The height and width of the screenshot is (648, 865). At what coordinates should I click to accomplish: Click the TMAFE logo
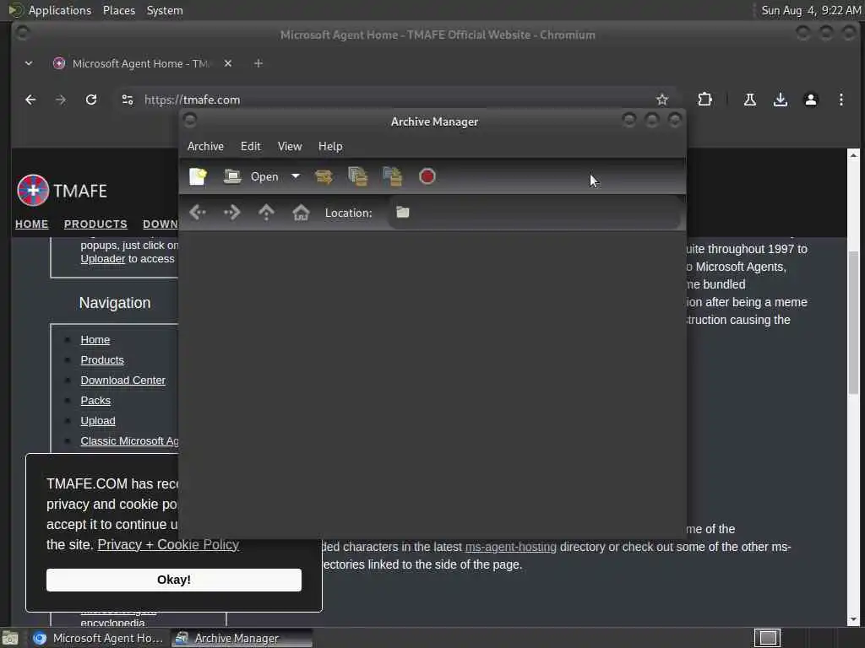tap(62, 191)
